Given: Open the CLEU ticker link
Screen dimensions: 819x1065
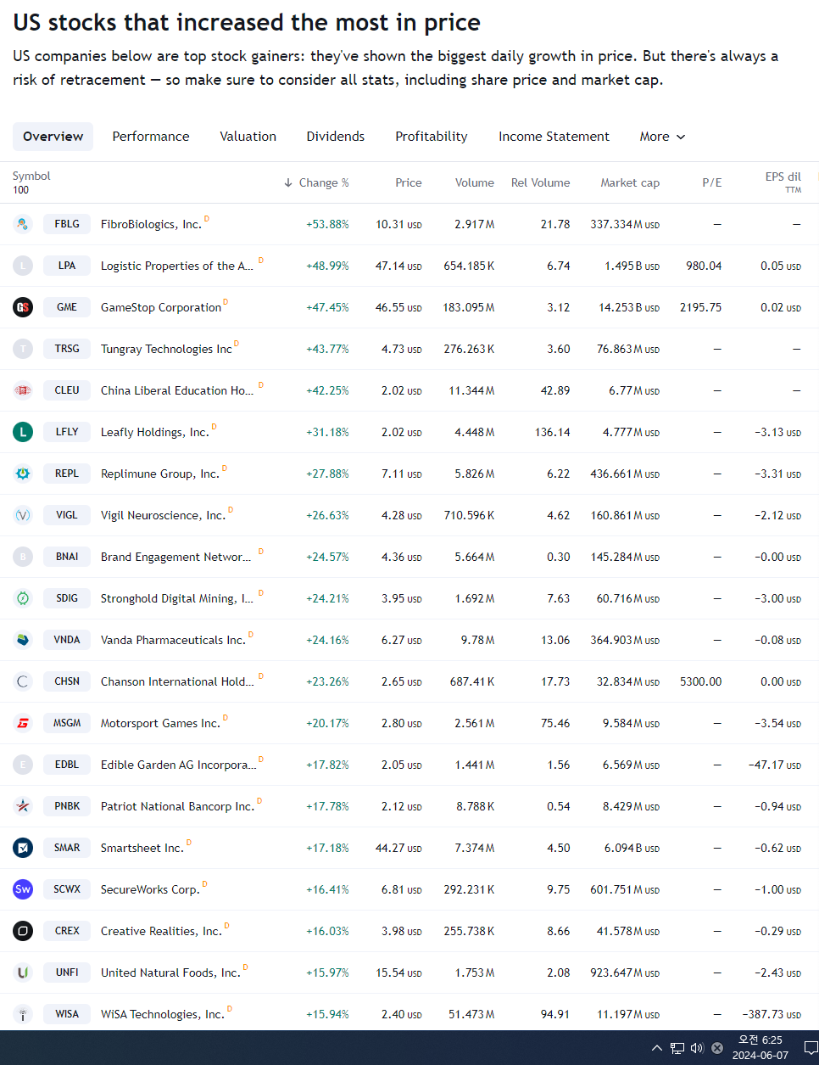Looking at the screenshot, I should 67,390.
